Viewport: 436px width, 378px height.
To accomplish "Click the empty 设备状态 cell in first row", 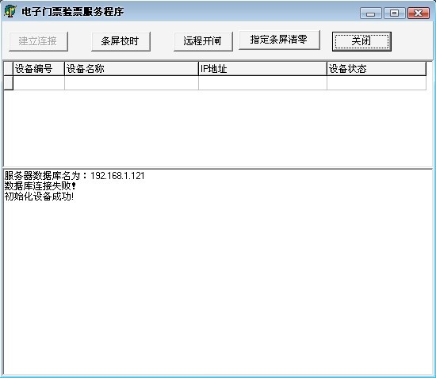I will tap(377, 83).
